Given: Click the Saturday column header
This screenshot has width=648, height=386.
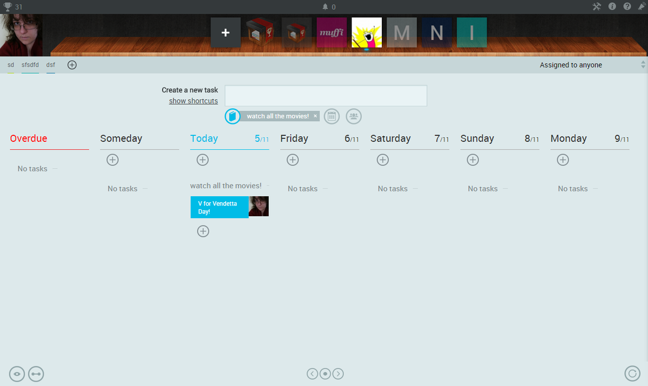Looking at the screenshot, I should click(390, 139).
